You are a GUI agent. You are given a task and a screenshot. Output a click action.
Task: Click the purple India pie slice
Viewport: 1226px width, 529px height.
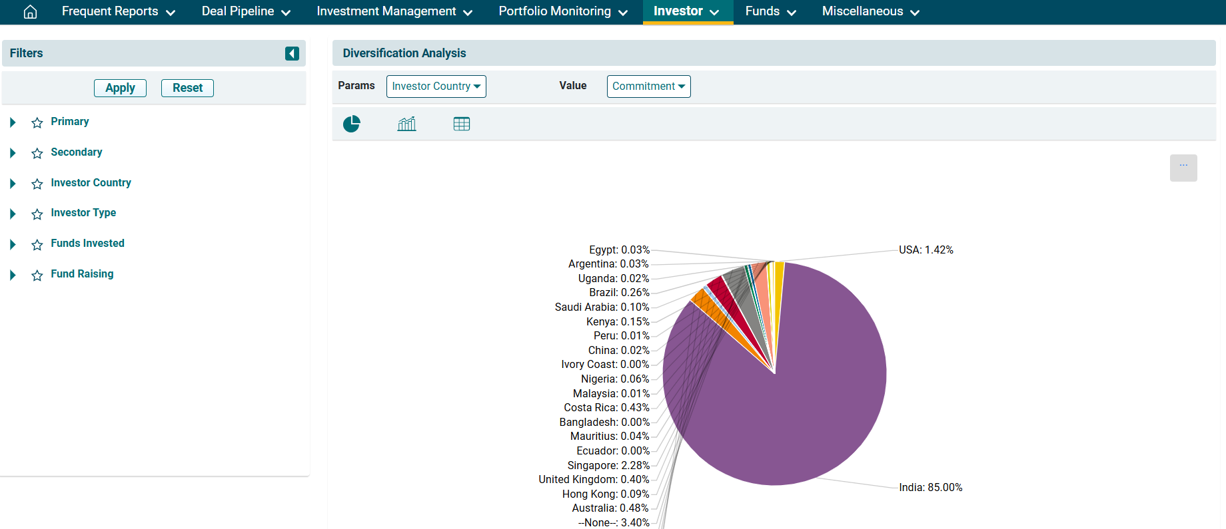pyautogui.click(x=800, y=399)
